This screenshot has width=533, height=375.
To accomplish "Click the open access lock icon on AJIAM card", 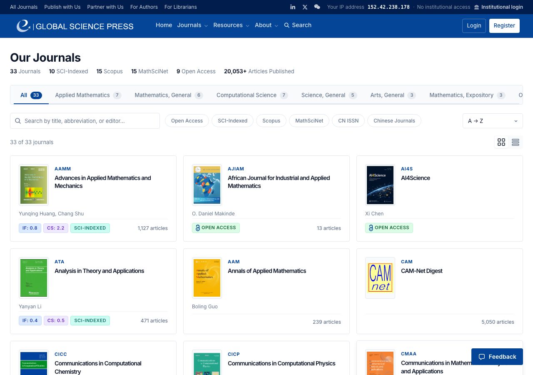I will (x=197, y=228).
